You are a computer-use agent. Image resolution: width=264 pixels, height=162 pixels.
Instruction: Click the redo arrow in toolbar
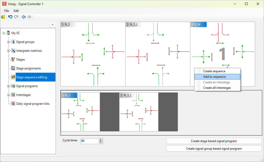tap(16, 17)
